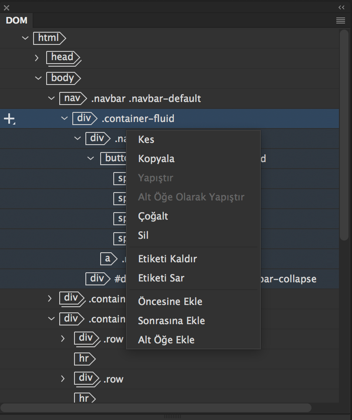Screen dimensions: 352x420
Task: Click Alt Öğe Ekle menu entry
Action: pos(165,340)
